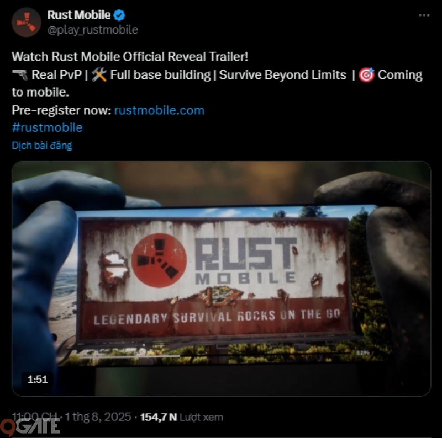Open the Rust Mobile profile avatar

pyautogui.click(x=26, y=22)
